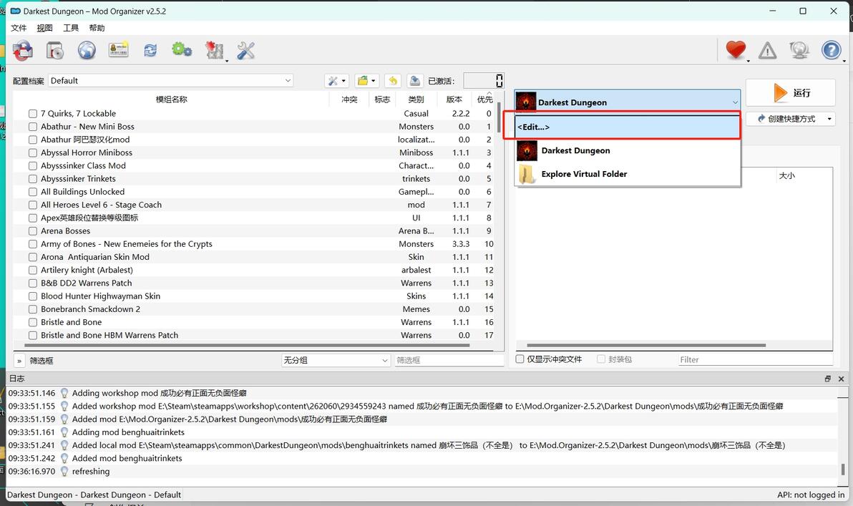Viewport: 853px width, 506px height.
Task: Check the Blood Hunter Highwayman Skin box
Action: pyautogui.click(x=33, y=296)
